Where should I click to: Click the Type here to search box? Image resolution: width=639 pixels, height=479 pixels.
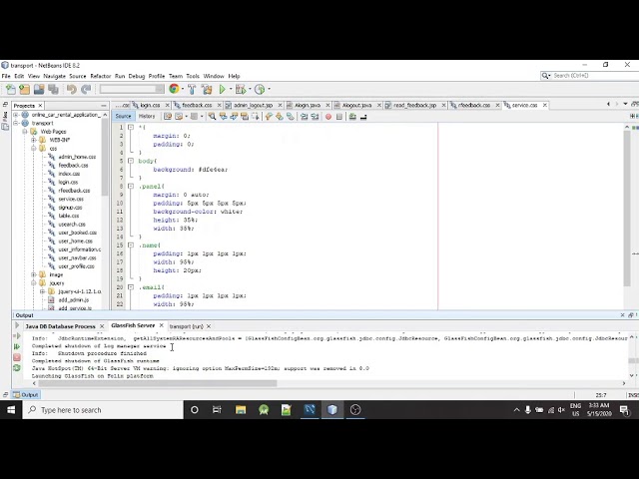pos(103,410)
